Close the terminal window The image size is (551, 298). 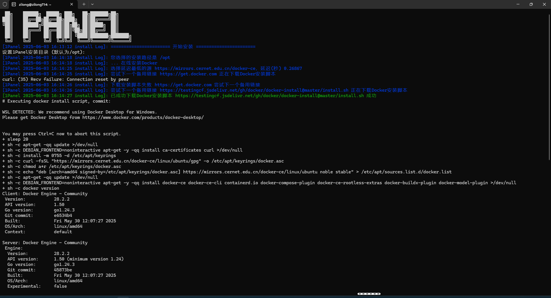pos(544,4)
